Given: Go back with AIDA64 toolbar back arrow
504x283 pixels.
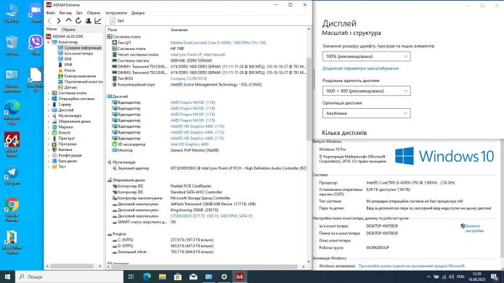Looking at the screenshot, I should click(49, 21).
